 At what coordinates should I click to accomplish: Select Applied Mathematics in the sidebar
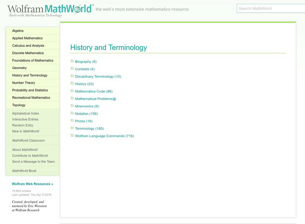(x=33, y=38)
